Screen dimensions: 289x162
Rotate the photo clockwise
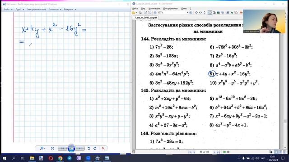click(x=95, y=148)
